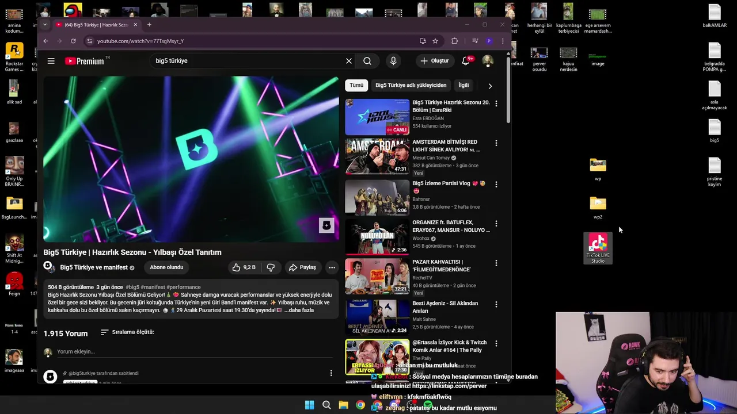
Task: Share the video with Paylaş
Action: click(x=302, y=267)
